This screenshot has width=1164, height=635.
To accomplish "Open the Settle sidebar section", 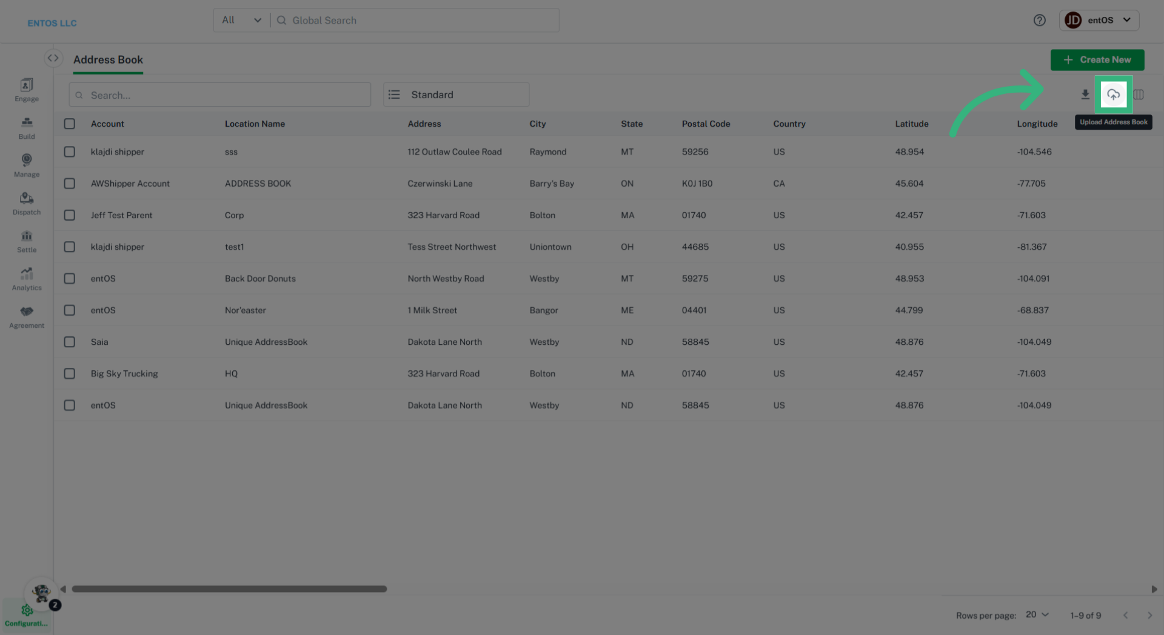I will (27, 241).
